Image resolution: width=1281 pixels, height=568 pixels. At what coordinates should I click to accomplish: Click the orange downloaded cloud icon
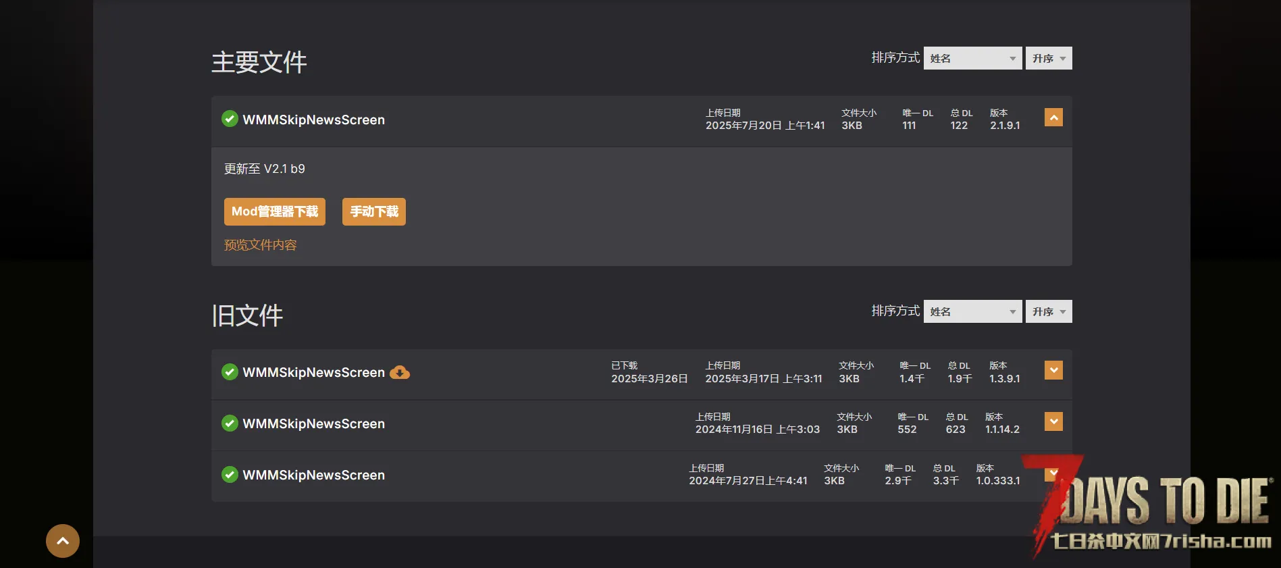click(x=400, y=372)
